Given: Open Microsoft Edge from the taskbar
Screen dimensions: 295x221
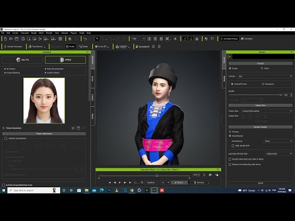Looking at the screenshot, I should coord(101,190).
